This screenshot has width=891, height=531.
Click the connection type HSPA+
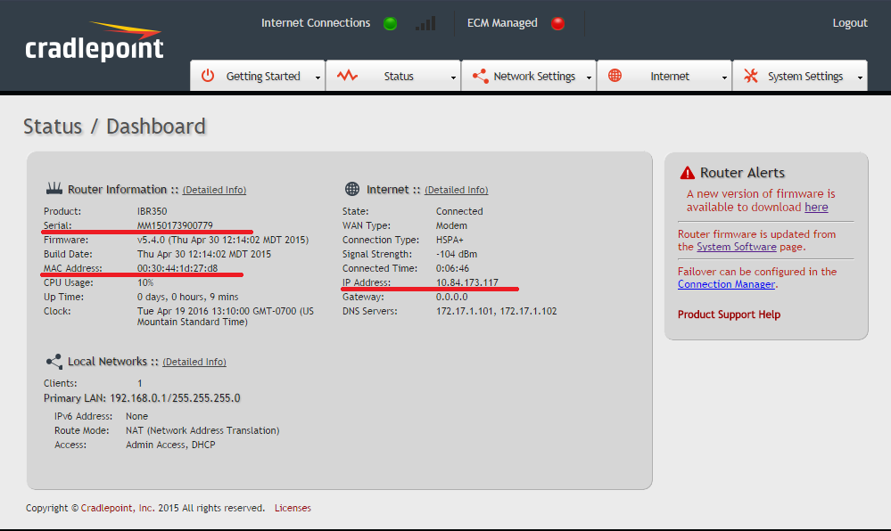click(x=450, y=240)
